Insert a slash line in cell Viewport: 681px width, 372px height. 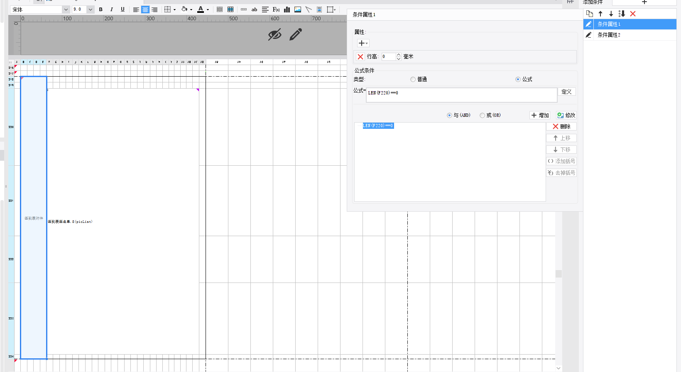click(309, 10)
